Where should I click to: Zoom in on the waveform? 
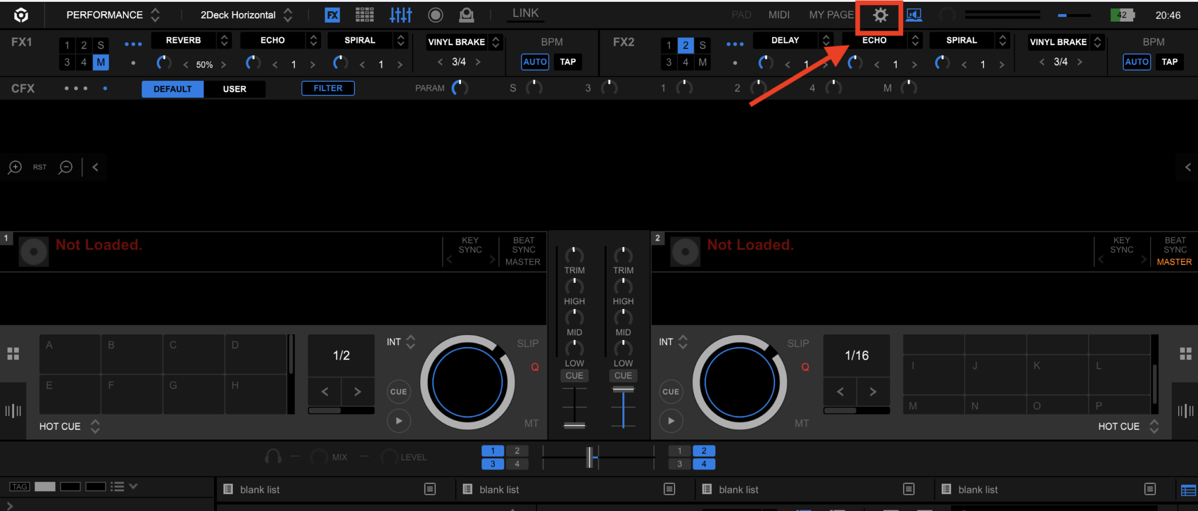pyautogui.click(x=15, y=167)
